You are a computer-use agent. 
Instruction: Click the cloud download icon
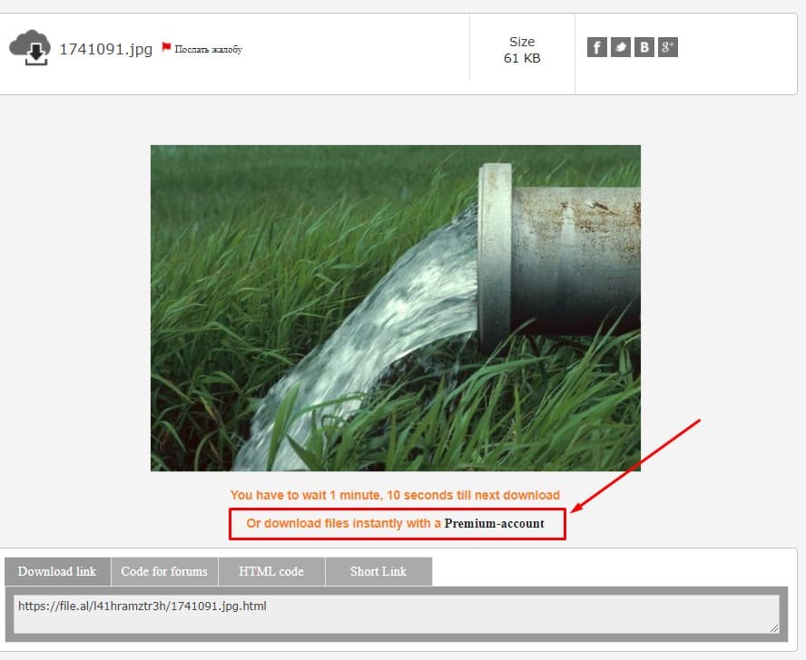tap(30, 48)
